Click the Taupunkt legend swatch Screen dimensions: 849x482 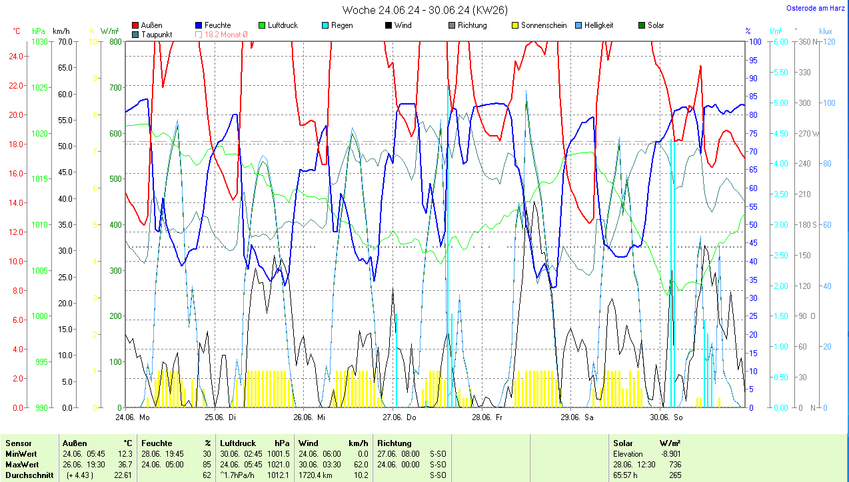coord(136,34)
